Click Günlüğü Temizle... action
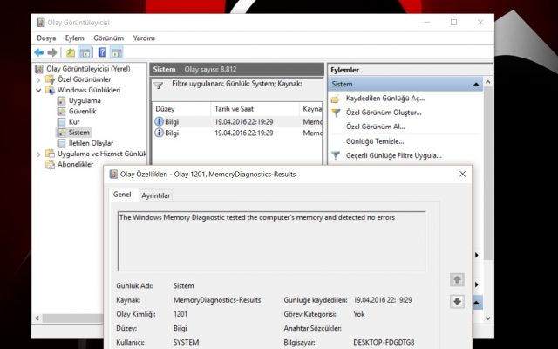The image size is (558, 349). [375, 141]
